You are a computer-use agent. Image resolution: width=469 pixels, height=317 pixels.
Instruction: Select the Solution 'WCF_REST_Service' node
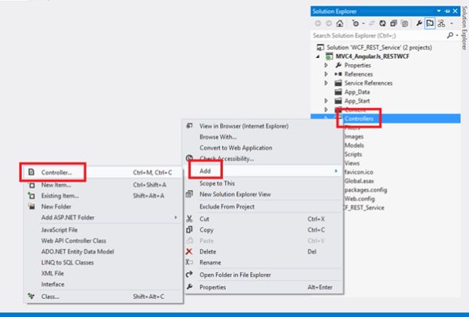379,47
